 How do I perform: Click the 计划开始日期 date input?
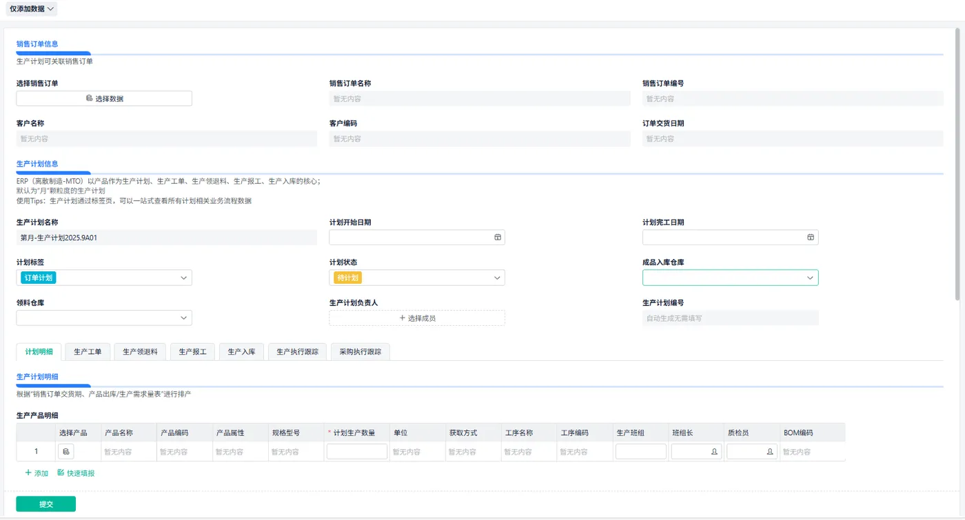point(417,237)
